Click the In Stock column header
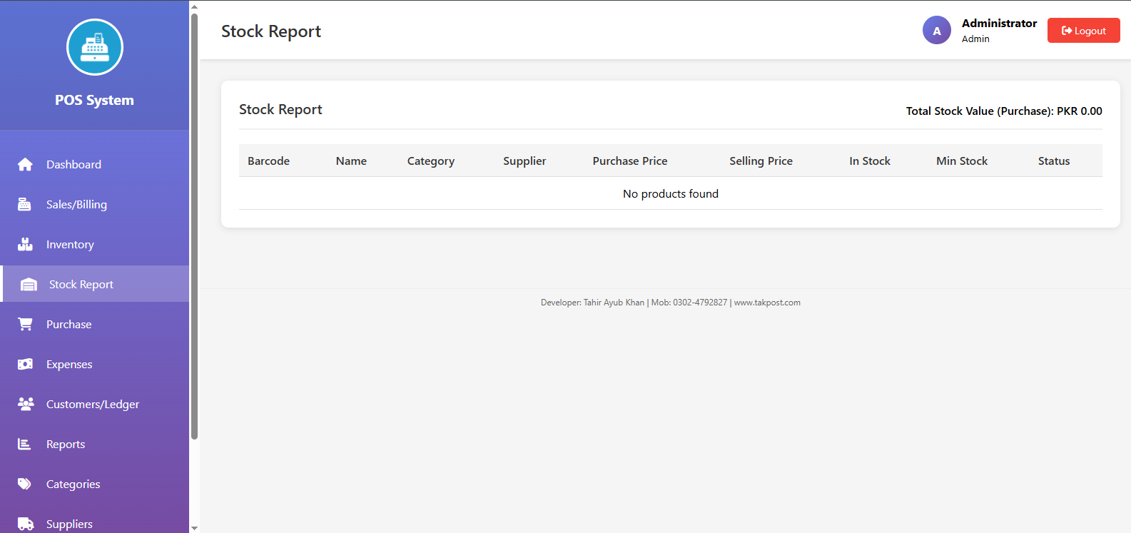Image resolution: width=1131 pixels, height=533 pixels. [869, 161]
